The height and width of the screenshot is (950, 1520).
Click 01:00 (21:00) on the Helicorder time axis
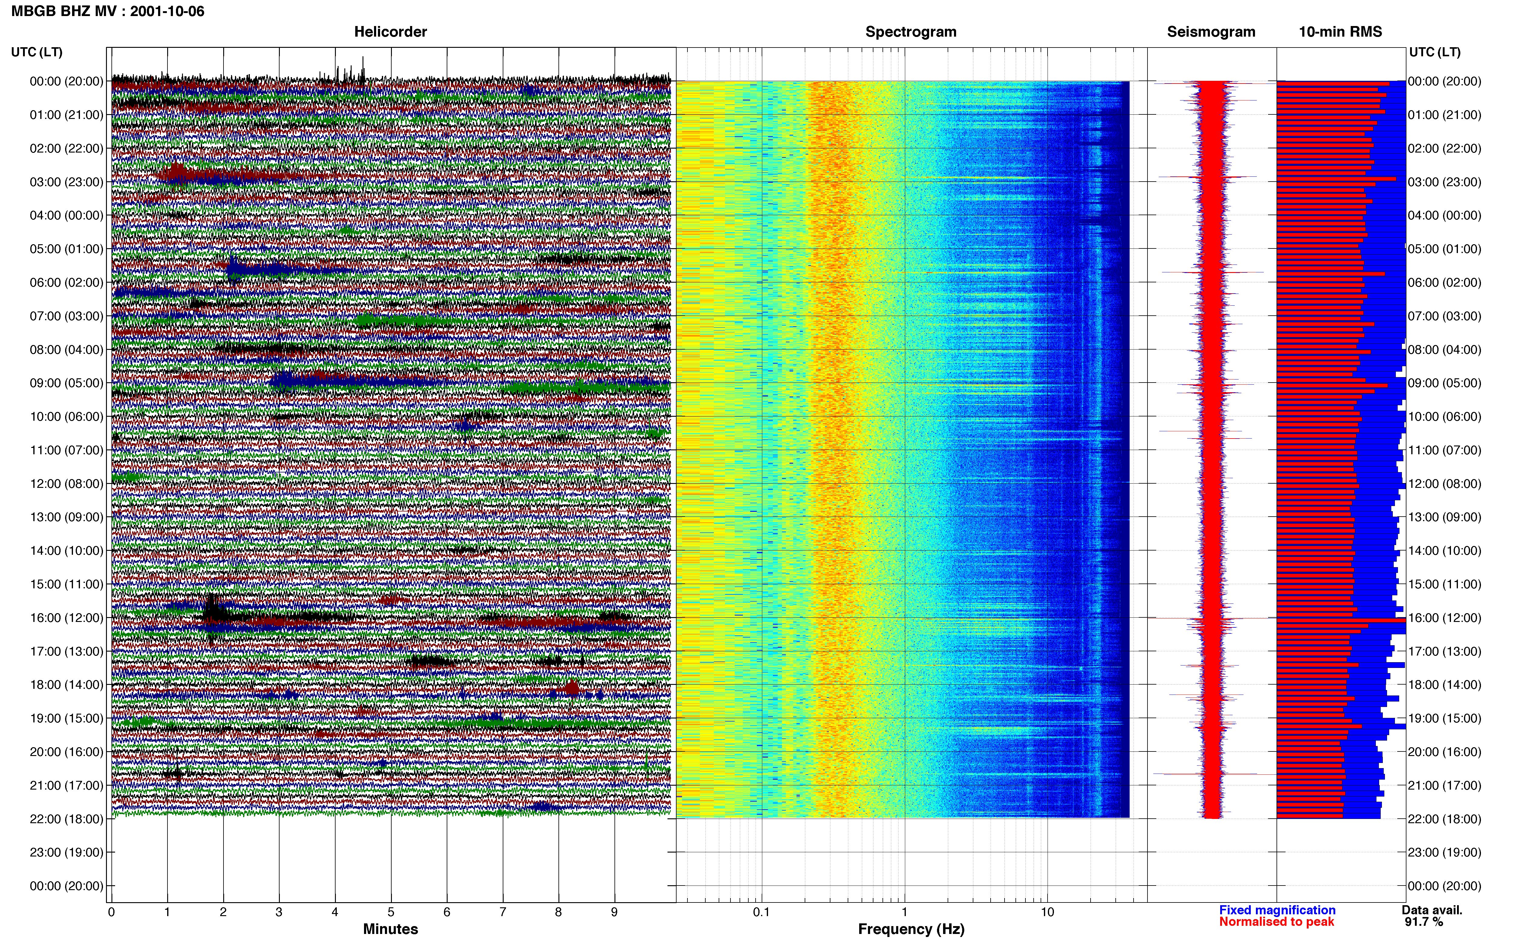point(67,115)
